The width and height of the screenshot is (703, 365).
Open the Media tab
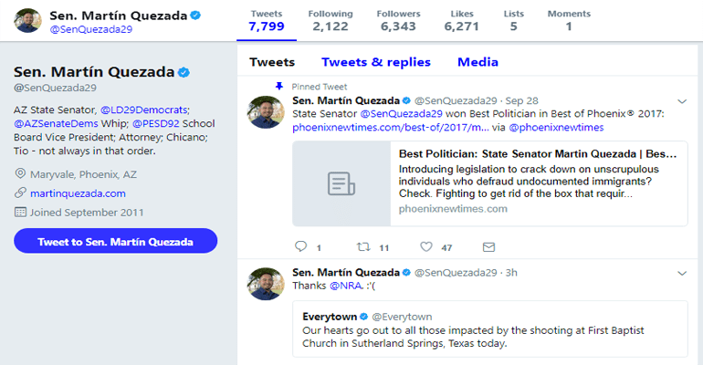(x=477, y=62)
